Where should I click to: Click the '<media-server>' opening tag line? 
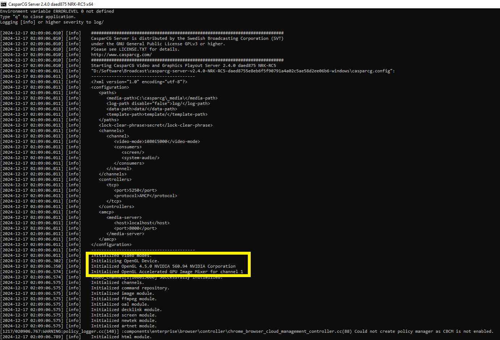tap(124, 217)
